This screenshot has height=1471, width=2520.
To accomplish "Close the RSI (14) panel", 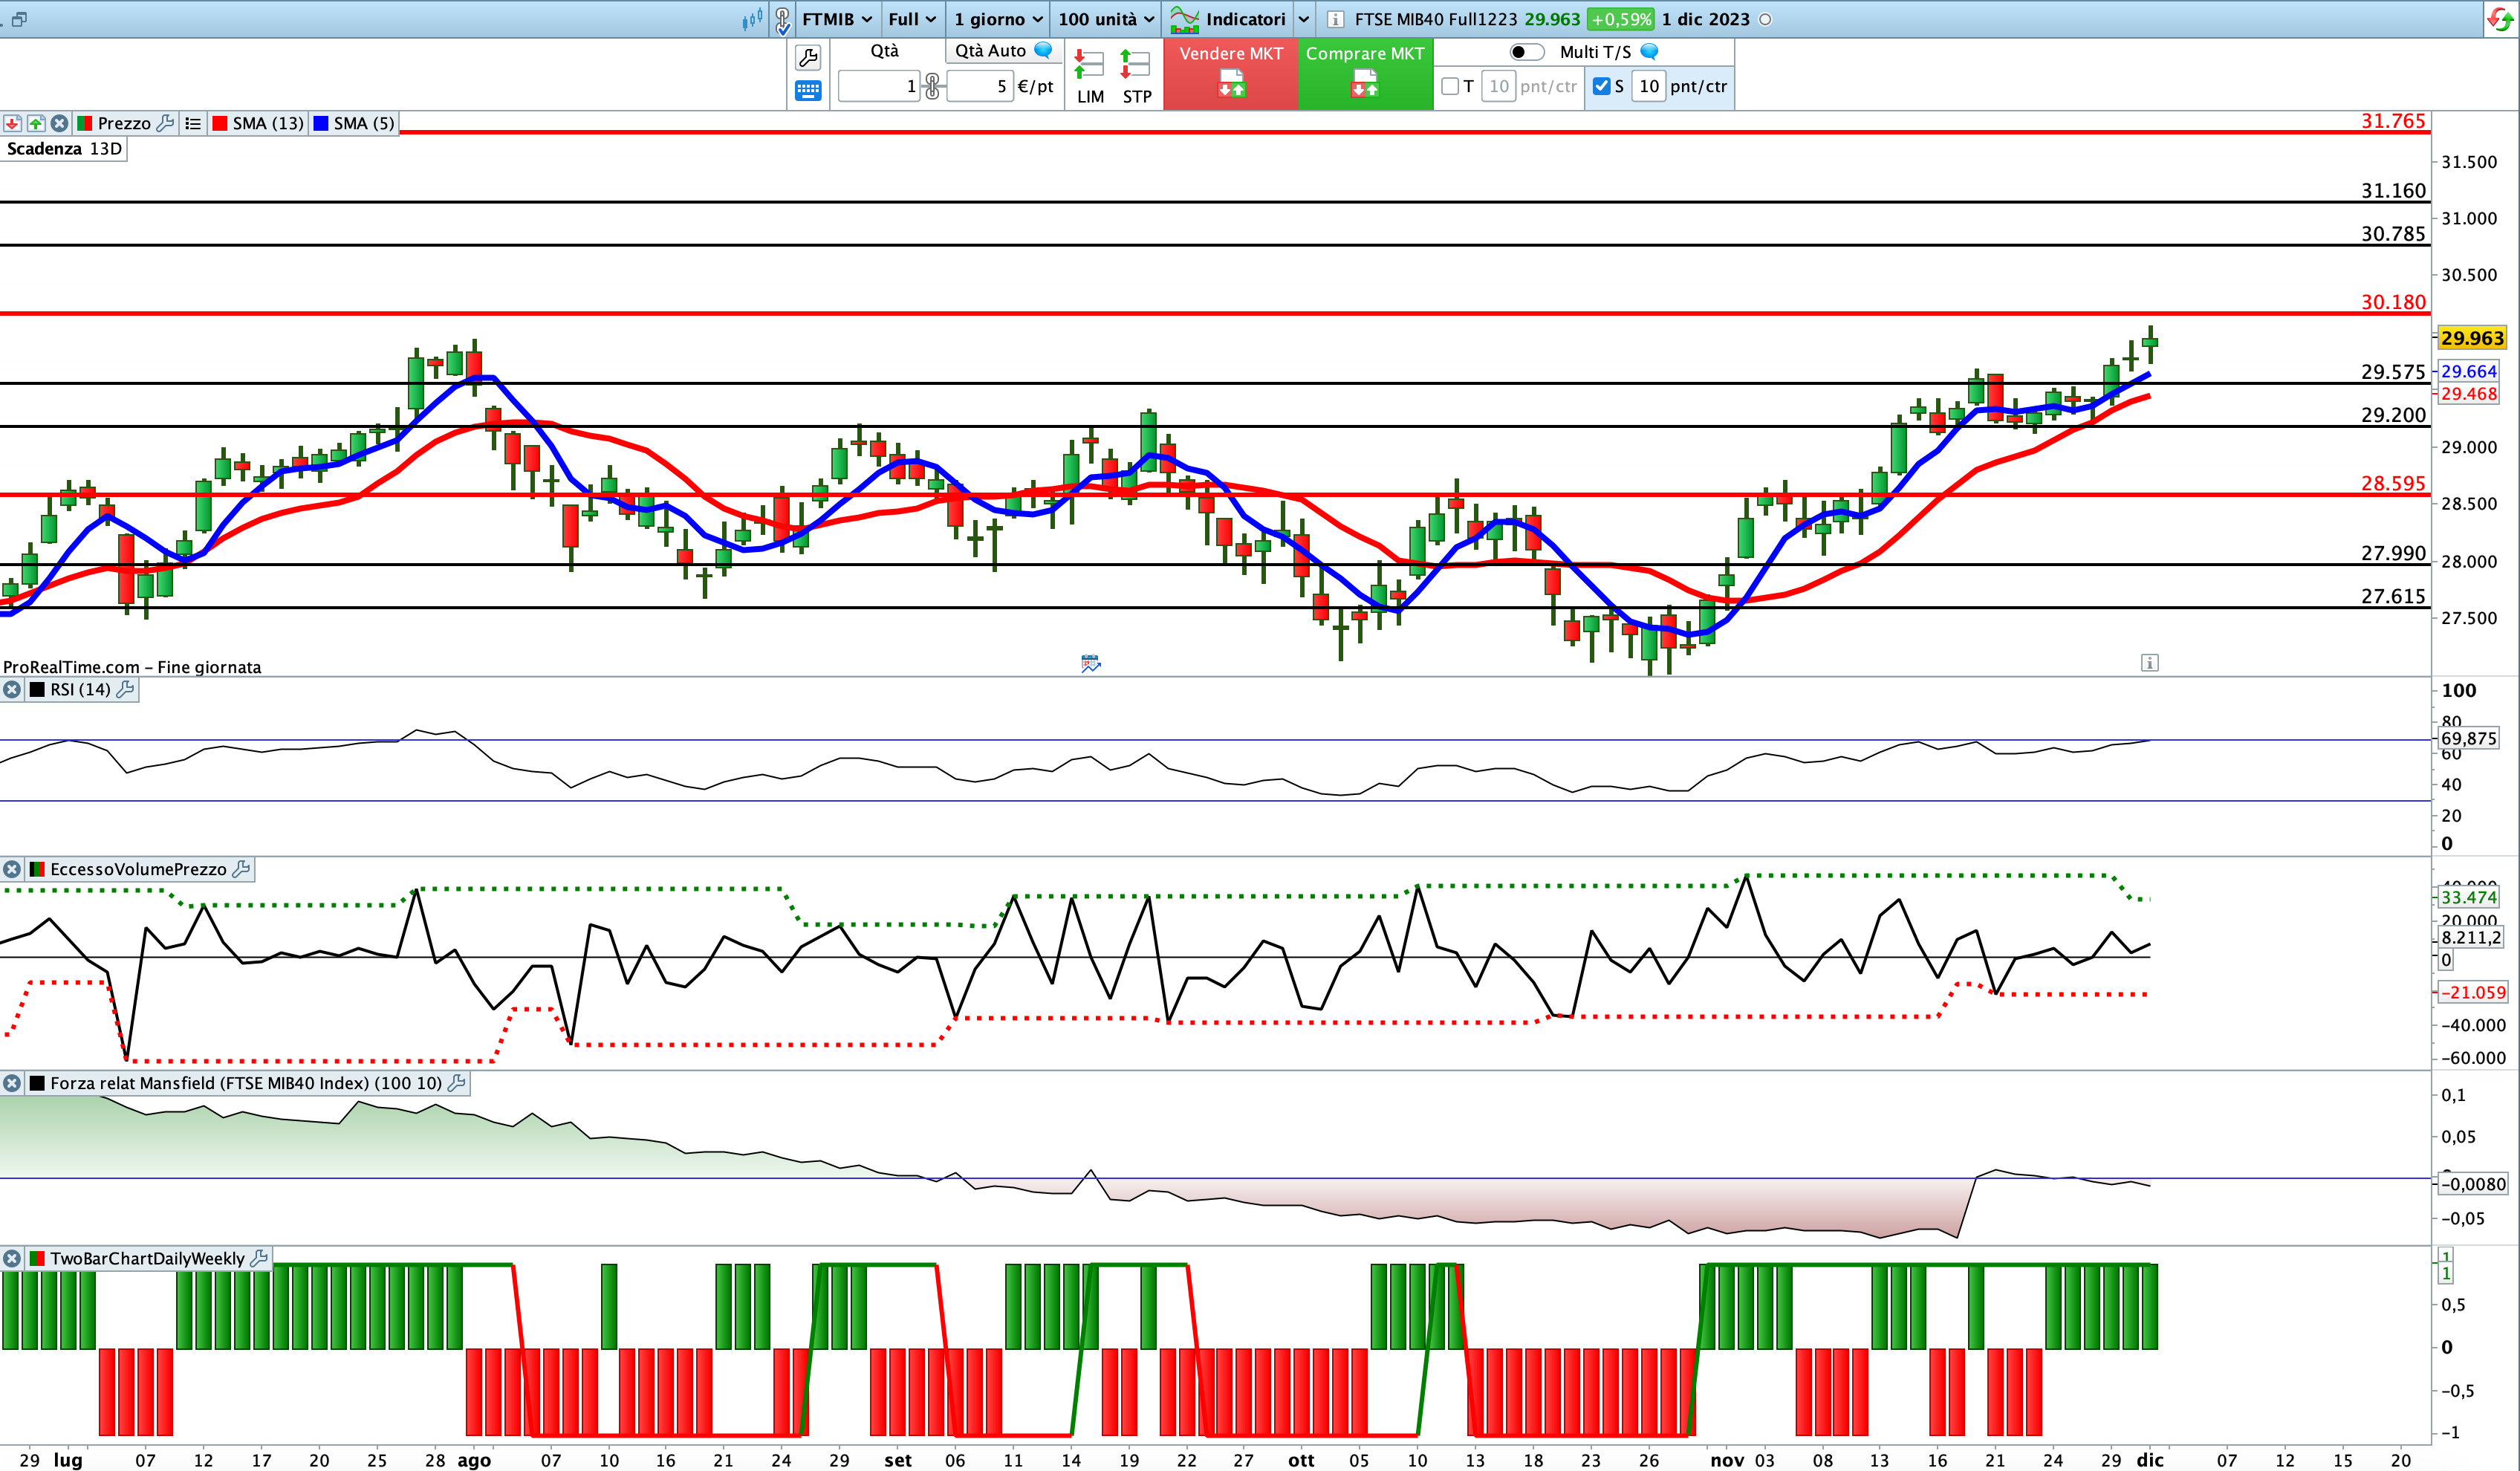I will pos(12,690).
